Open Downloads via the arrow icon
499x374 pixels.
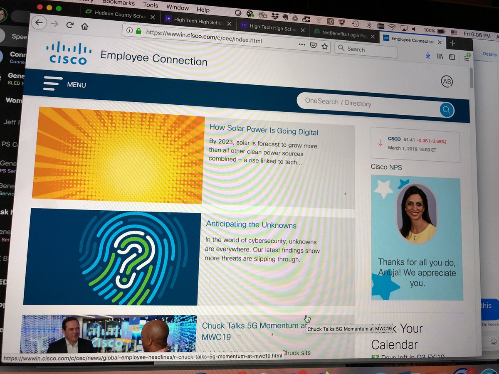point(428,55)
